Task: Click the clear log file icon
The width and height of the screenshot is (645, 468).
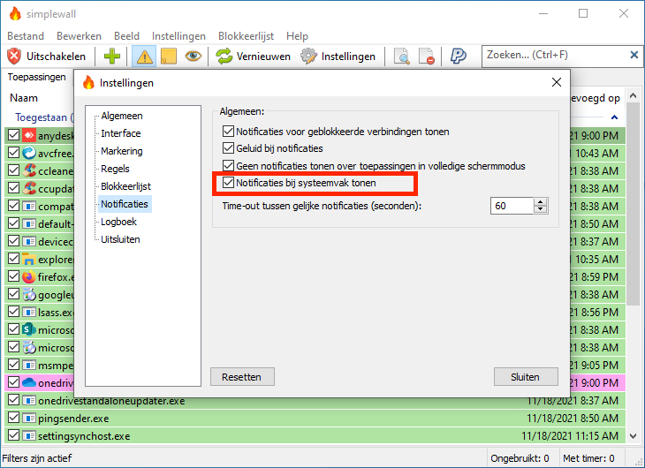Action: coord(426,56)
